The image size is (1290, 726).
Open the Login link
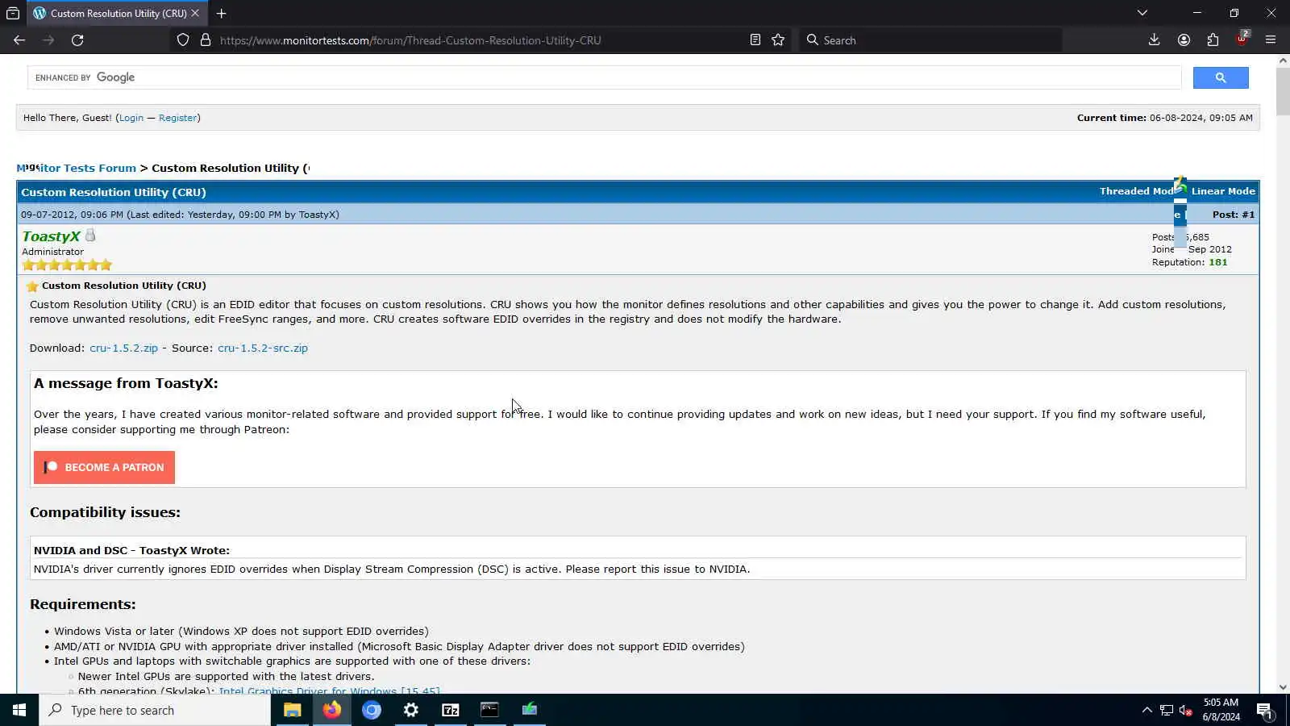pos(131,118)
